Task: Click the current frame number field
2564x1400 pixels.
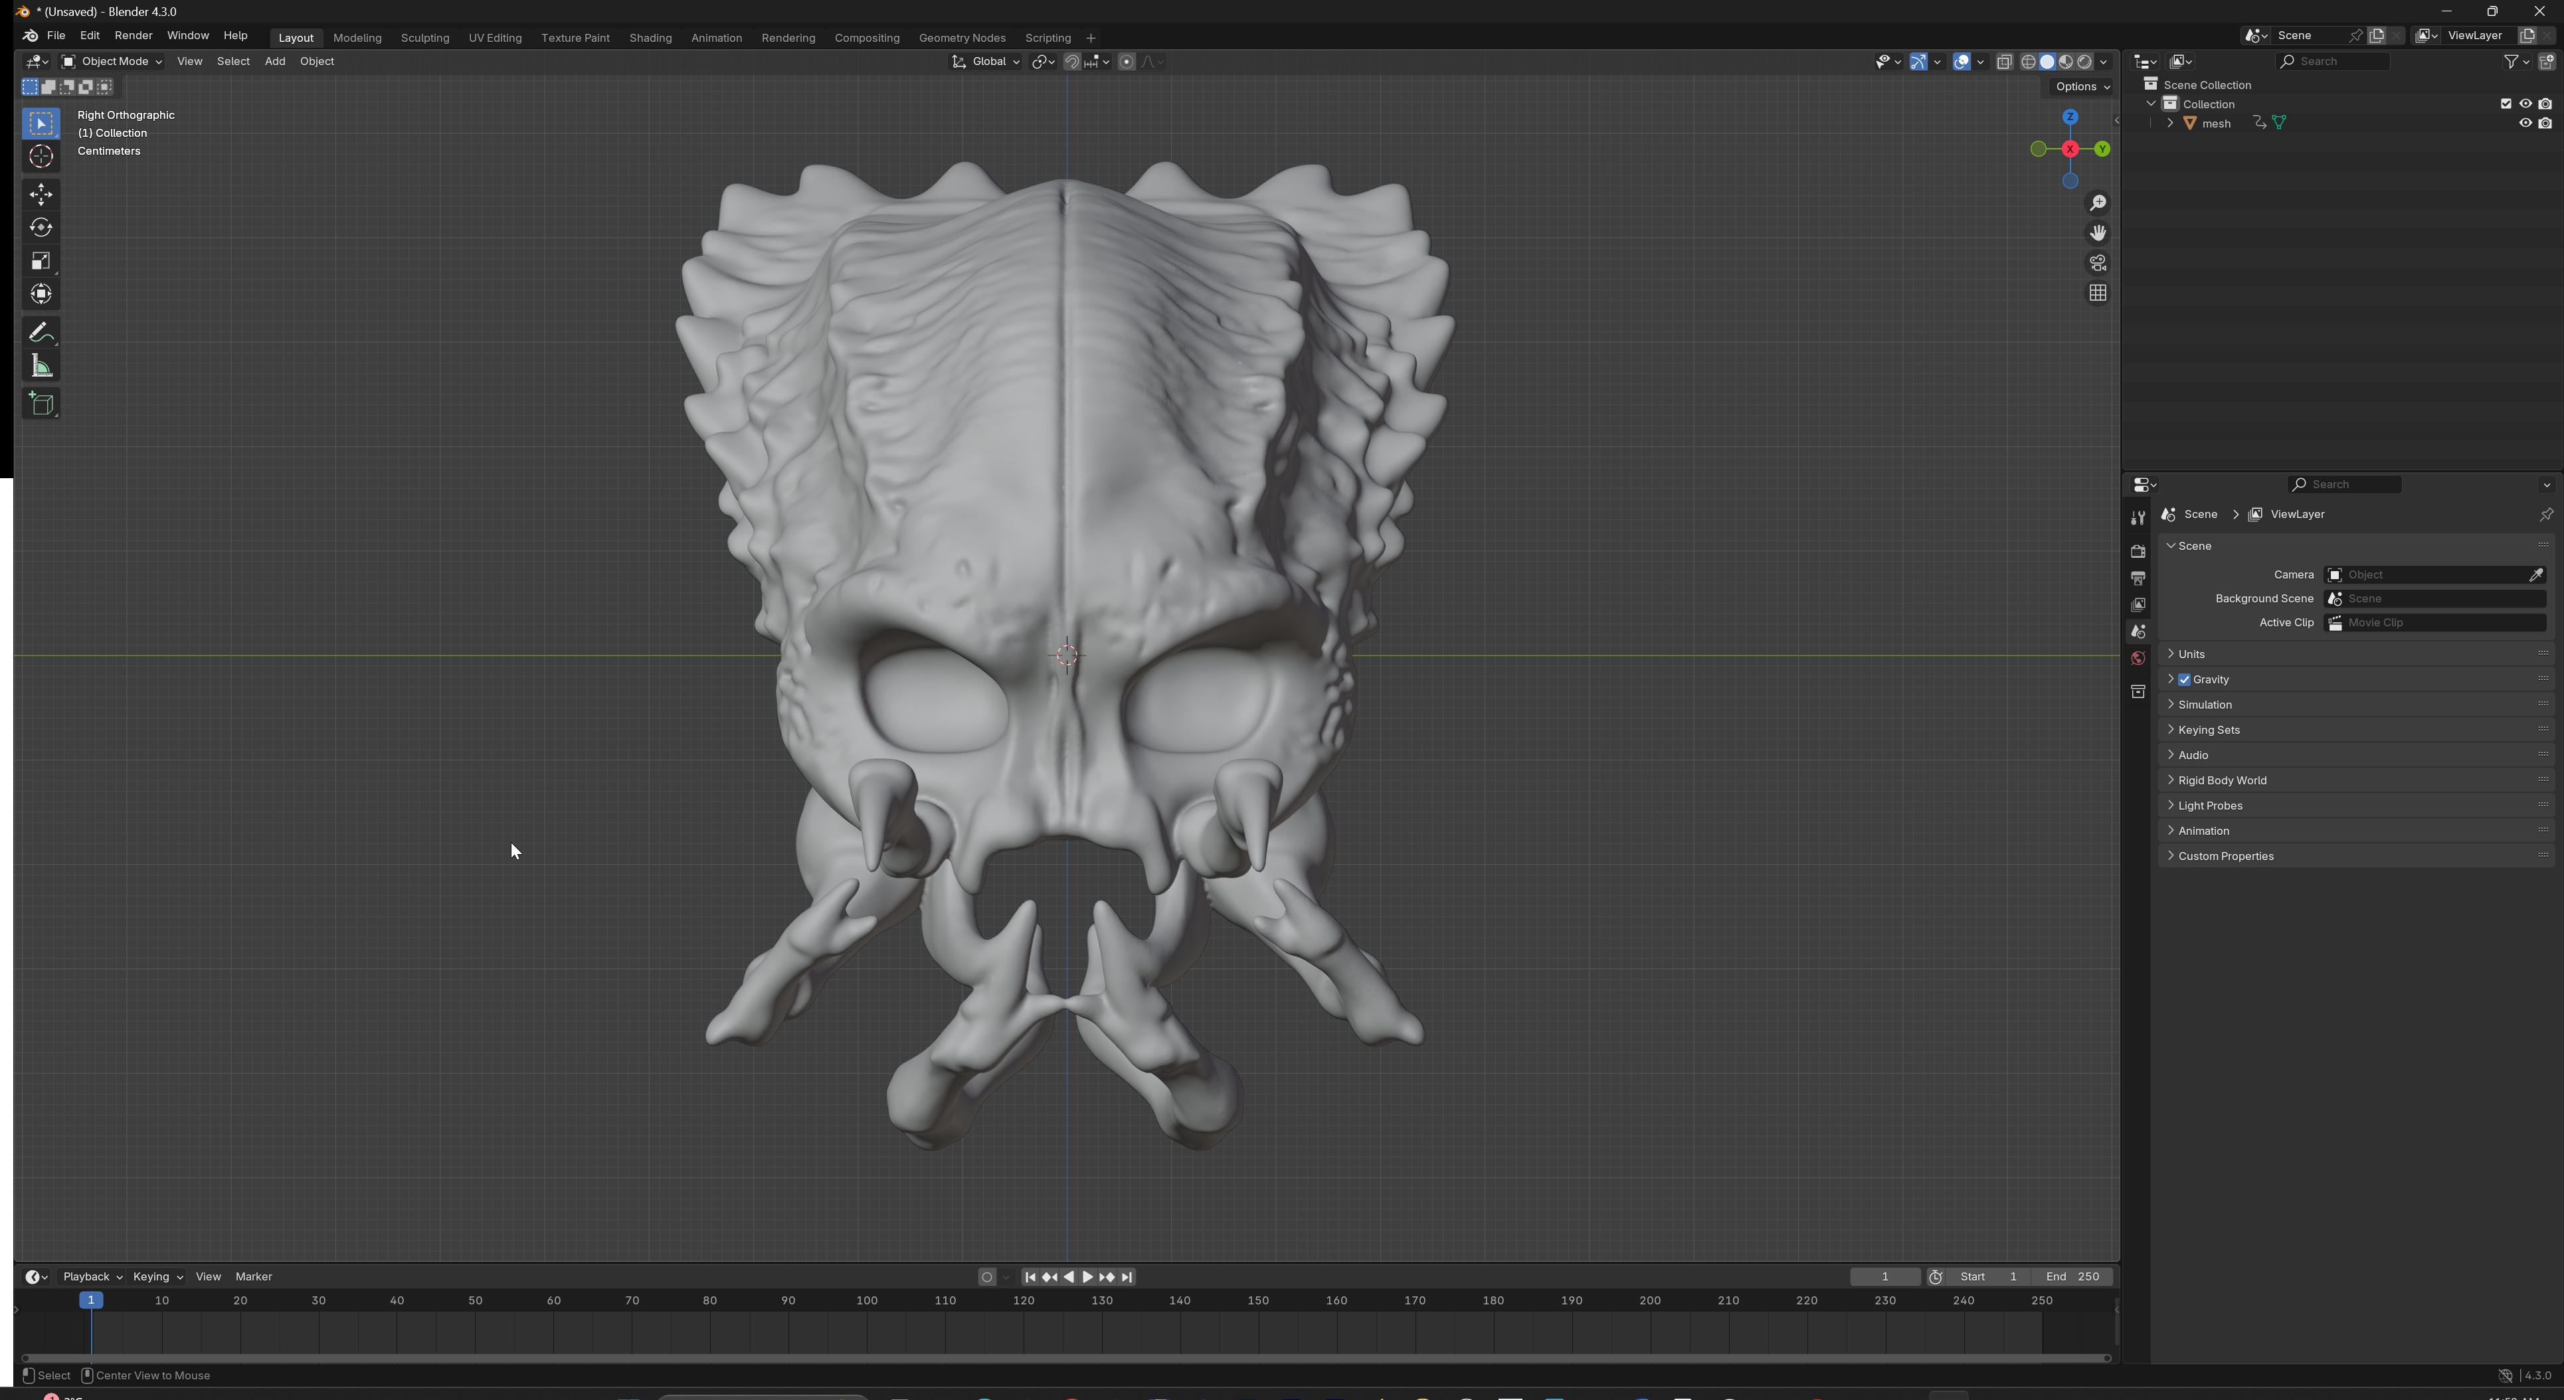Action: pos(1884,1276)
